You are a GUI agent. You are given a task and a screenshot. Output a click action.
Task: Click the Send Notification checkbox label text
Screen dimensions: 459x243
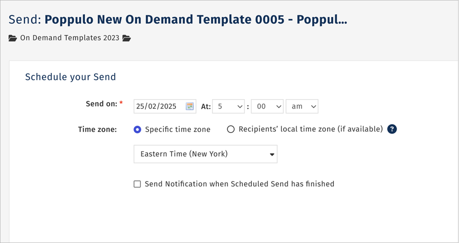pos(240,184)
